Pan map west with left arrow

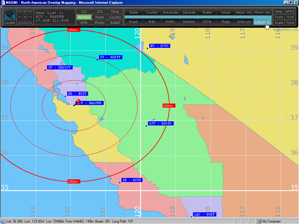click(x=20, y=17)
